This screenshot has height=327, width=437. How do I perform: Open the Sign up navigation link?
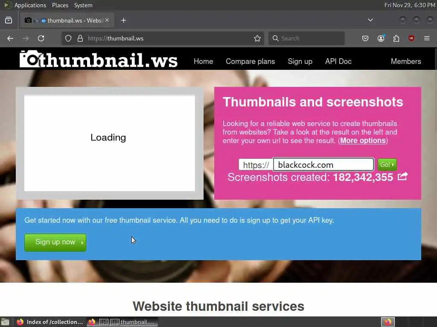point(300,61)
